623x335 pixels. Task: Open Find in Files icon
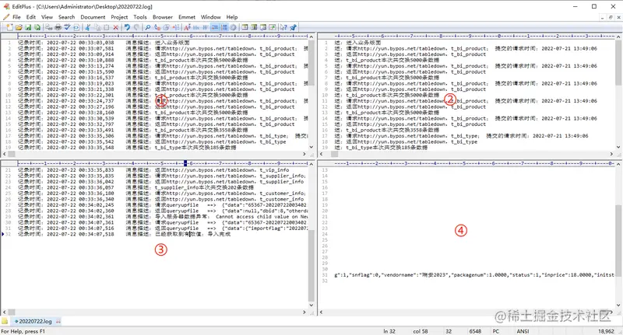click(166, 27)
